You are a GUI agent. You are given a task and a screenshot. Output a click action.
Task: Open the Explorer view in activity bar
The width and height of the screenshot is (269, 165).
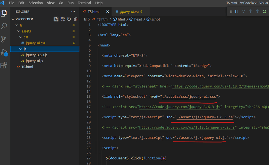point(4,13)
